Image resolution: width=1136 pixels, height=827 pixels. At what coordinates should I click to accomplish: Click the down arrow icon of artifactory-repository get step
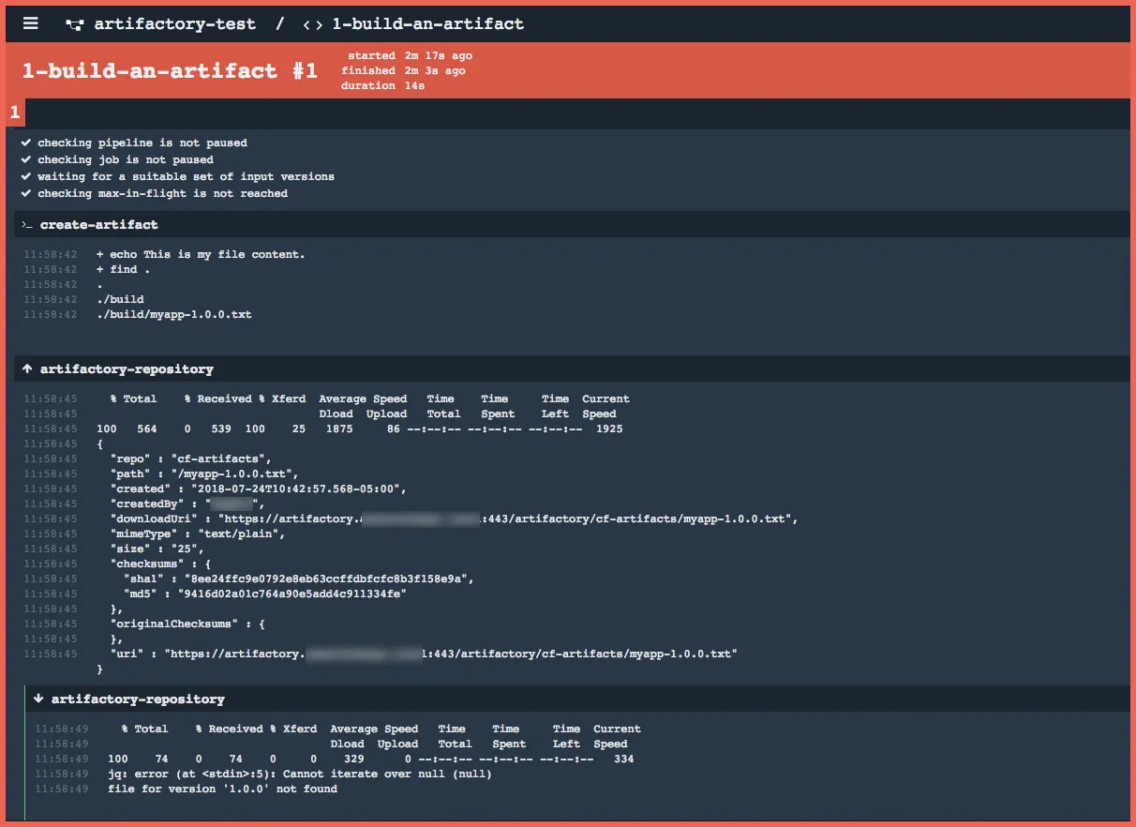pyautogui.click(x=38, y=699)
